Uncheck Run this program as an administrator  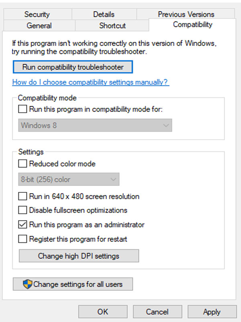[22, 225]
